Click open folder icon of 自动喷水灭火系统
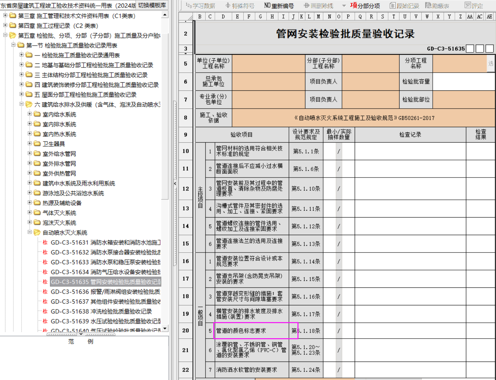Image resolution: width=496 pixels, height=380 pixels. pos(37,233)
